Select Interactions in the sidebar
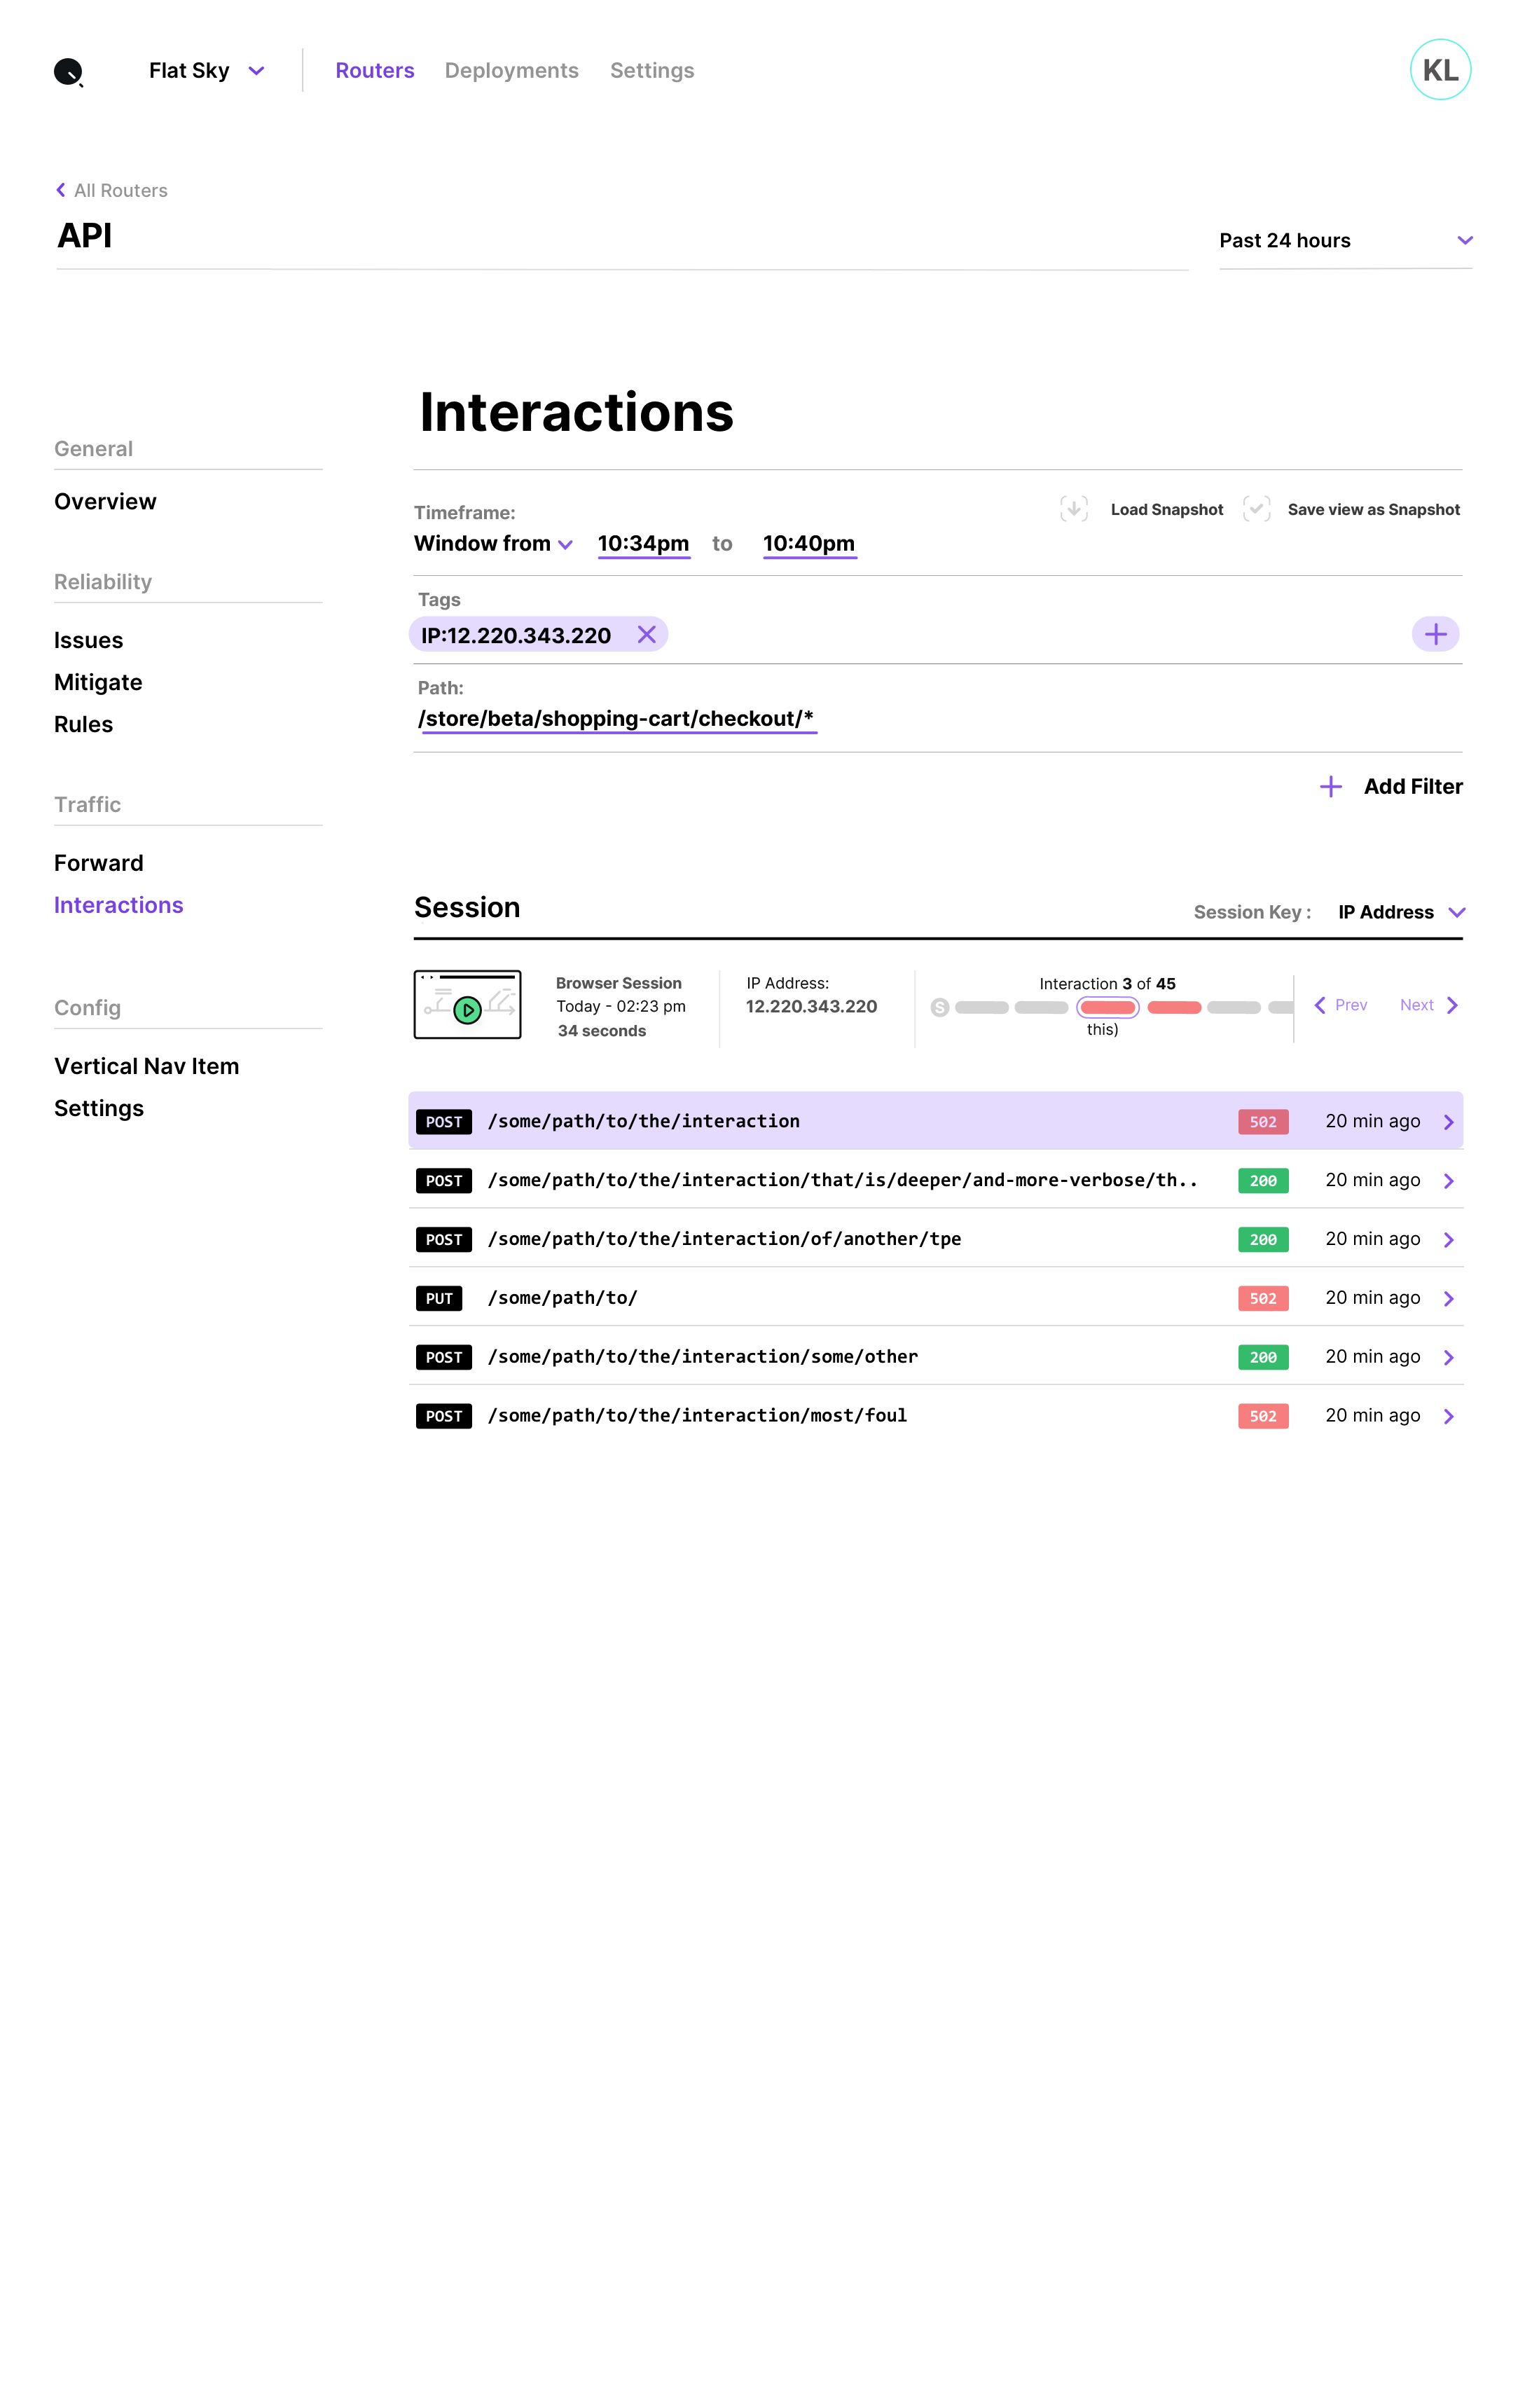 tap(119, 905)
